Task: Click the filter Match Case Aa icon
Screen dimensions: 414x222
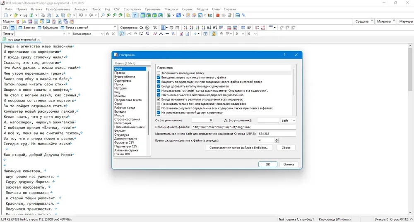Action: point(155,34)
